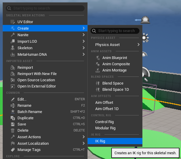Screen dimensions: 181x159
Task: Click the UV Editor grid icon
Action: [x=12, y=22]
